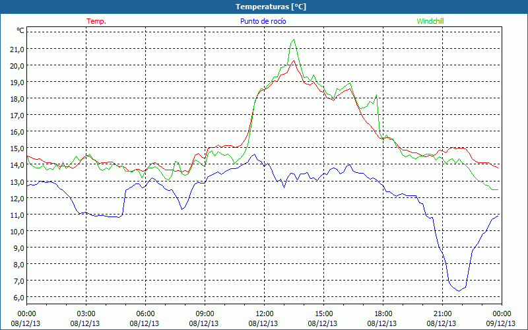Click the blue dew point minimum near 22:00

459,291
